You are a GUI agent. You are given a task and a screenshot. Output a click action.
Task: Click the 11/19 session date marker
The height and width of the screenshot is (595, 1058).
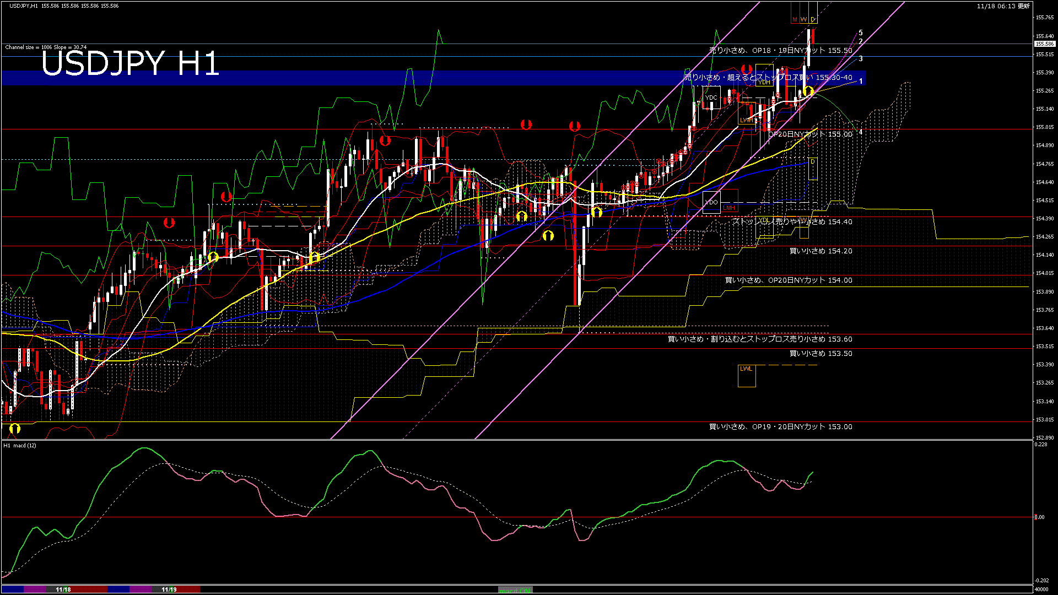169,589
